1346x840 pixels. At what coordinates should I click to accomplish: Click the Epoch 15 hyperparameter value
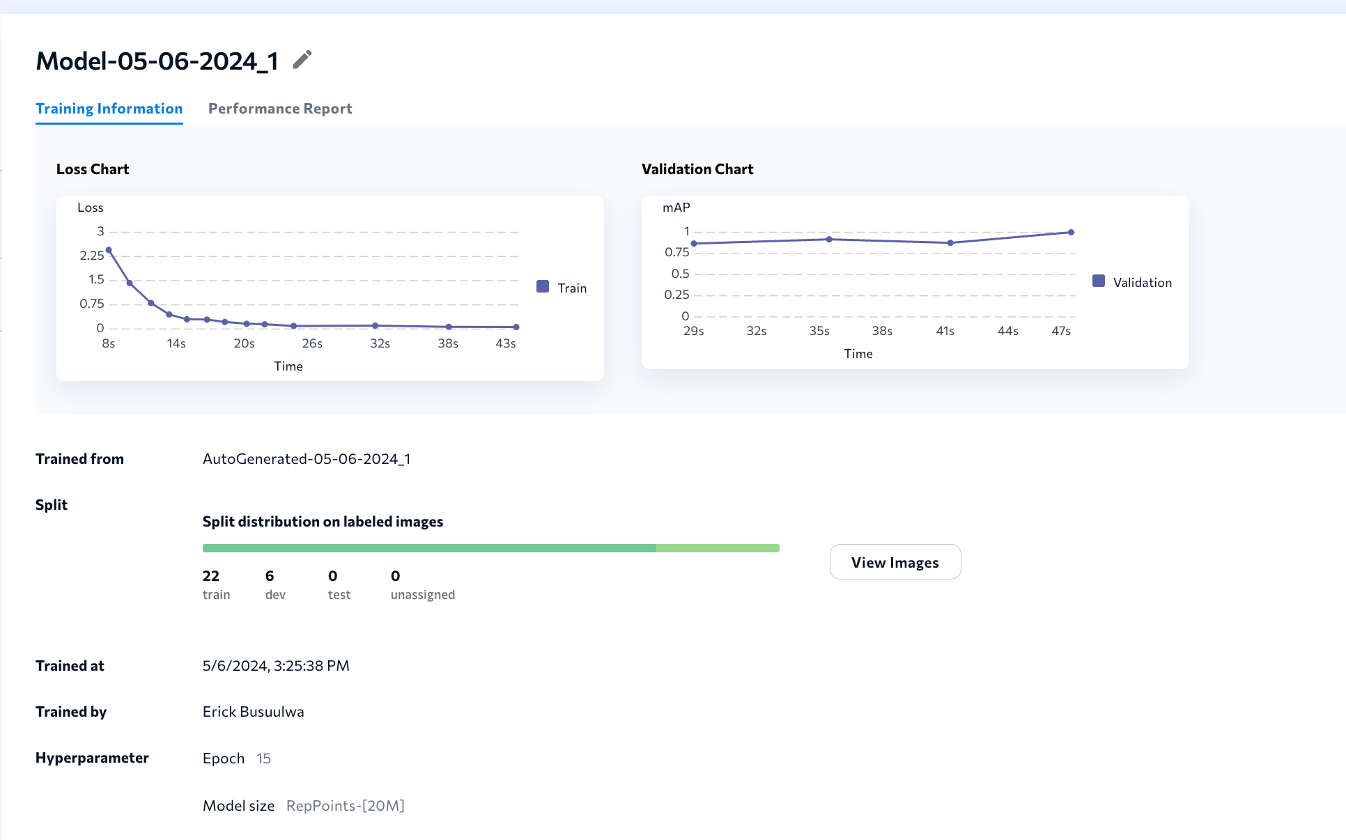point(263,759)
